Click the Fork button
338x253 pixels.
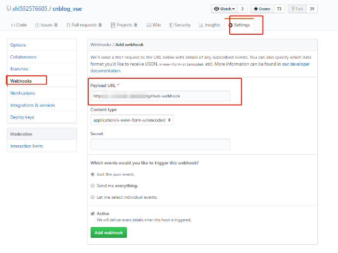click(297, 9)
